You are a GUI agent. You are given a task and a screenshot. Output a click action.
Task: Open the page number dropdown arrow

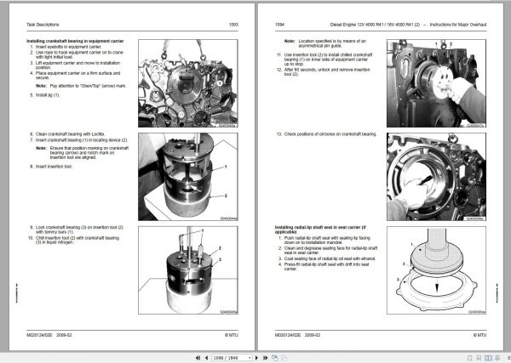pos(250,358)
